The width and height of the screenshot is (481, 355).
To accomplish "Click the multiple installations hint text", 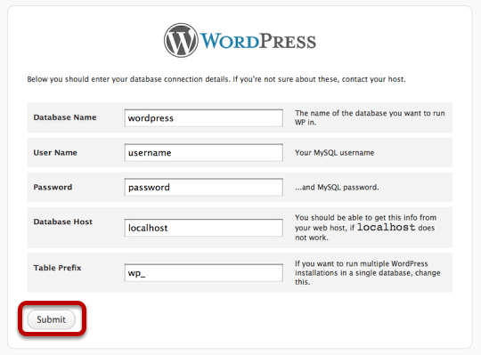I will coord(368,272).
